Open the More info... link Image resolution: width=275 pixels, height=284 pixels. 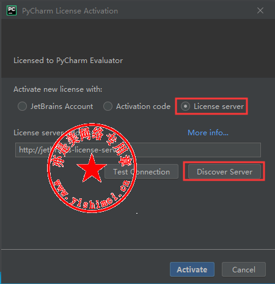[208, 133]
